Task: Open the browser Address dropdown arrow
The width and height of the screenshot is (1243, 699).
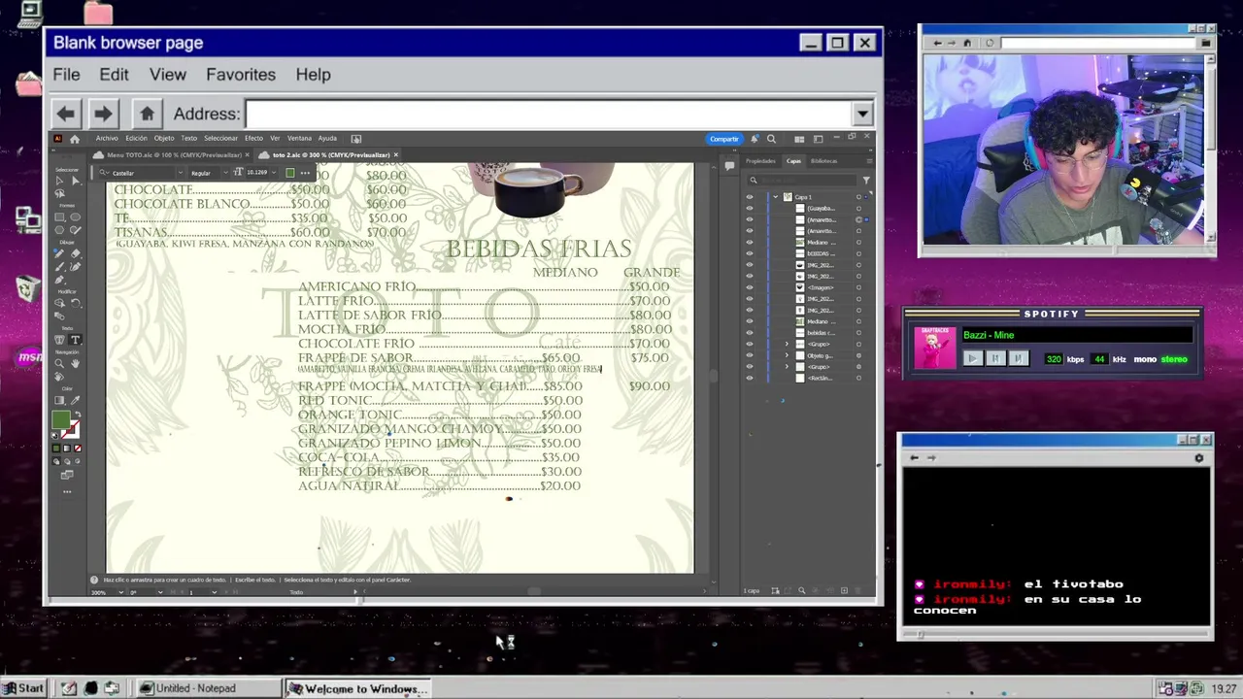Action: point(862,114)
